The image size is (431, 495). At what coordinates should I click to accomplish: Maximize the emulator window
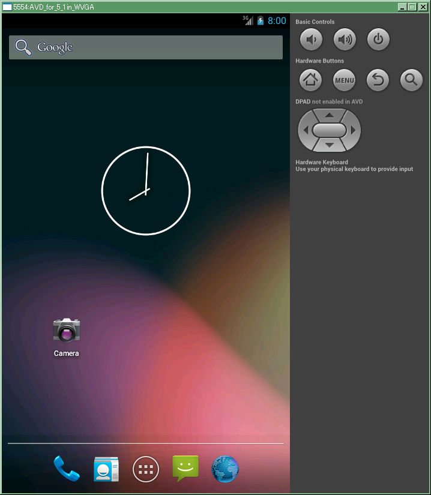(412, 7)
